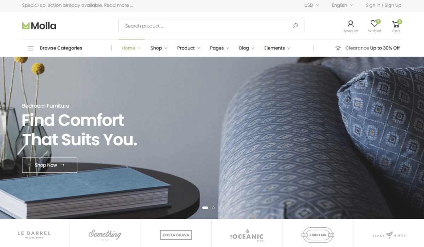The image size is (424, 247).
Task: Click the Sign In / Sign Up link
Action: click(383, 5)
